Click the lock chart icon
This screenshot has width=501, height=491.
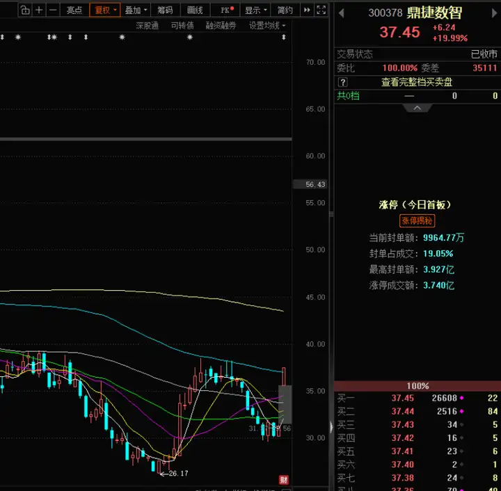click(x=25, y=10)
